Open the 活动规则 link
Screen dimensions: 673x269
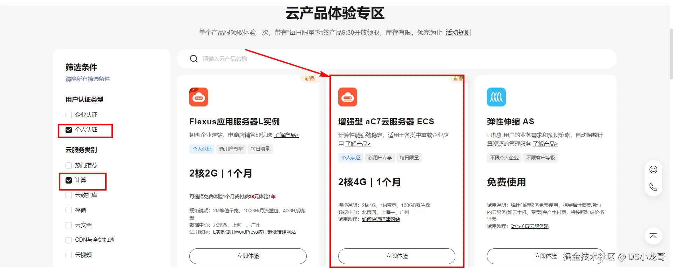[x=458, y=33]
